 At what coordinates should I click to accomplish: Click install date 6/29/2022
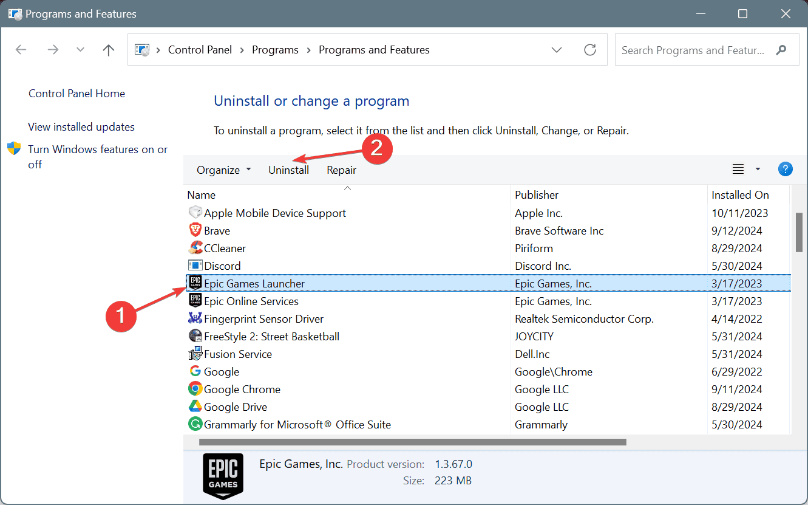737,372
